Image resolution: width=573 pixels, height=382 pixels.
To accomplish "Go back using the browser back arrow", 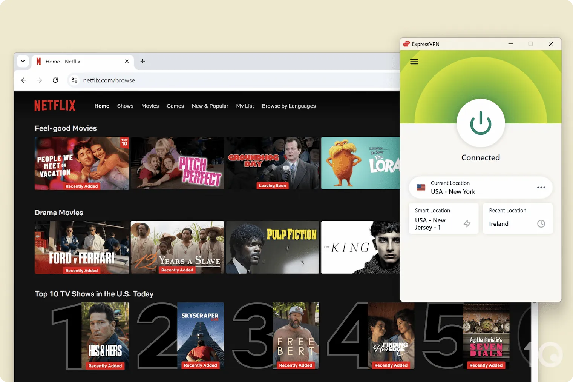I will (24, 80).
